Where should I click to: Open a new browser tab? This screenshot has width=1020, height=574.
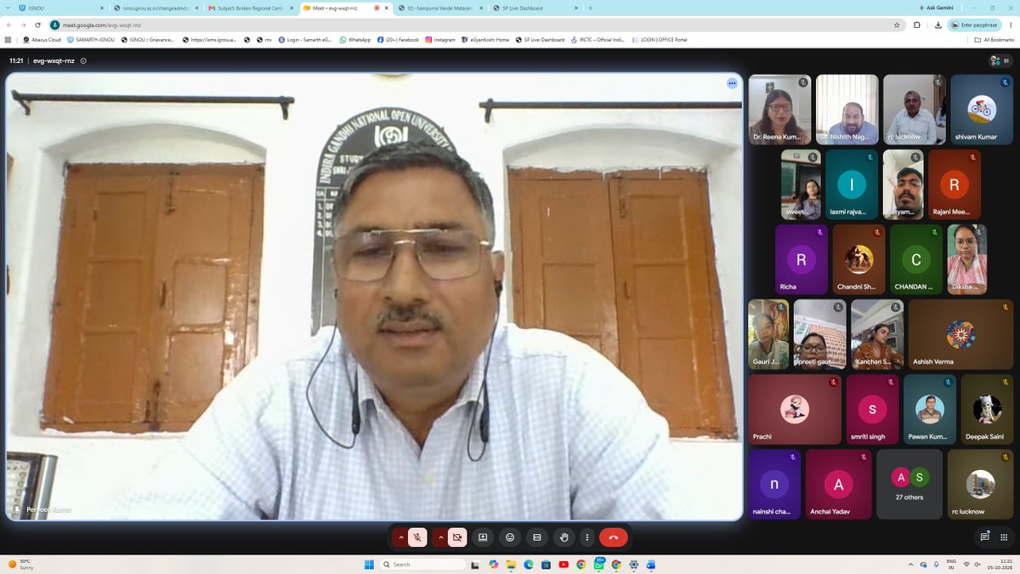590,8
